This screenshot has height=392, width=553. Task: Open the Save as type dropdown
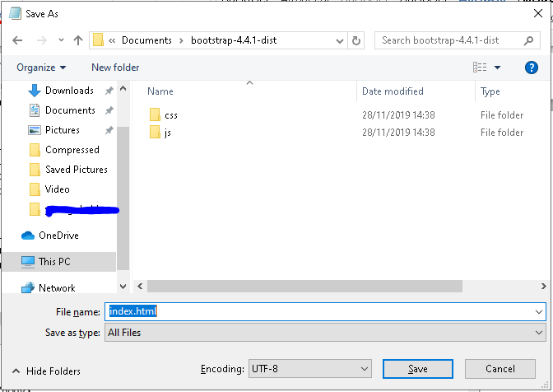[x=325, y=333]
